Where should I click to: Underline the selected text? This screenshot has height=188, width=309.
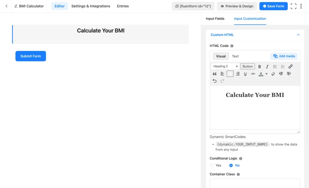click(x=245, y=74)
